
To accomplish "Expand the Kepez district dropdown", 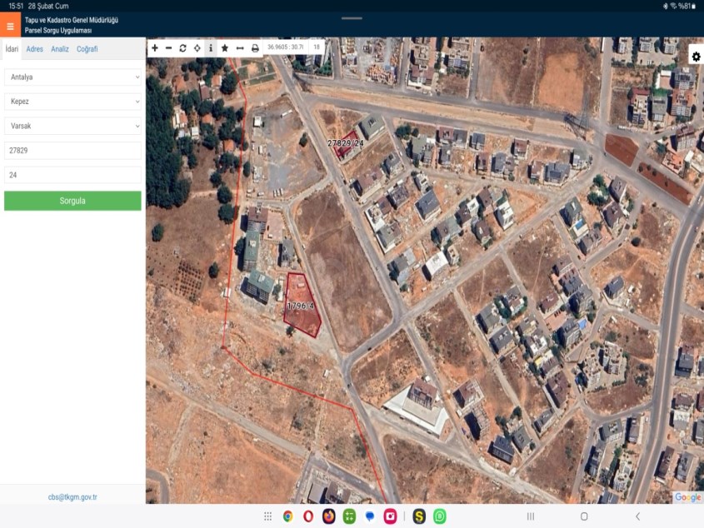I will (x=72, y=102).
